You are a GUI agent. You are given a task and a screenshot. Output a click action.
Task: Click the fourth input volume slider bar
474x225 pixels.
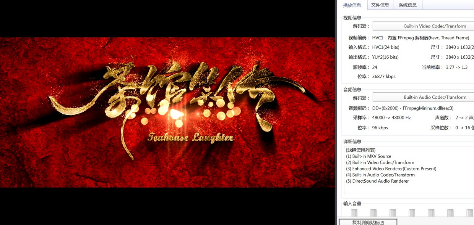[x=412, y=213]
